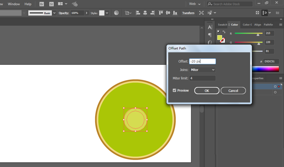Open Adobe Bridge via Br icon
Screen dimensions: 284x167
pyautogui.click(x=42, y=4)
